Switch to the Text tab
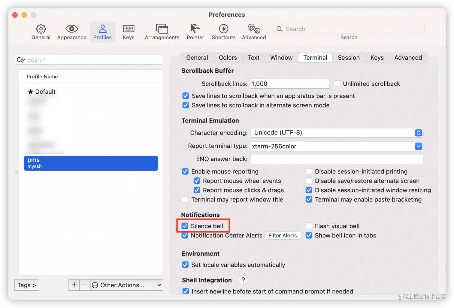 click(253, 58)
